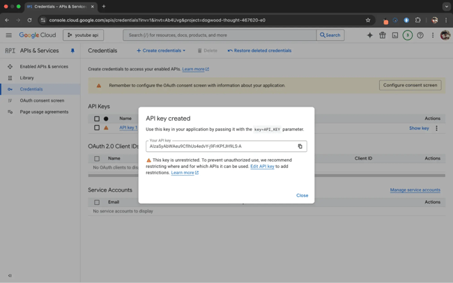Tick the Service Accounts header checkbox

point(97,202)
